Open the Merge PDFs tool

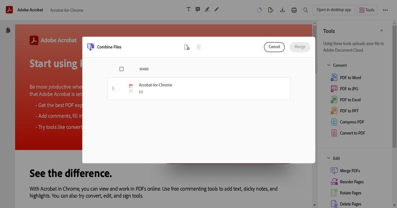tap(345, 171)
